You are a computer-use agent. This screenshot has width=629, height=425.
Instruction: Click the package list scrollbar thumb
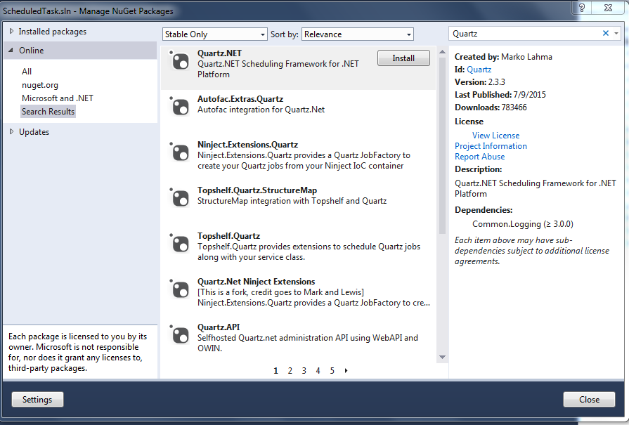tap(443, 145)
